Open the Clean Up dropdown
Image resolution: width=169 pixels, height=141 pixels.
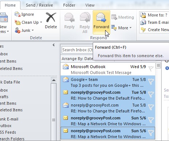pos(41,22)
